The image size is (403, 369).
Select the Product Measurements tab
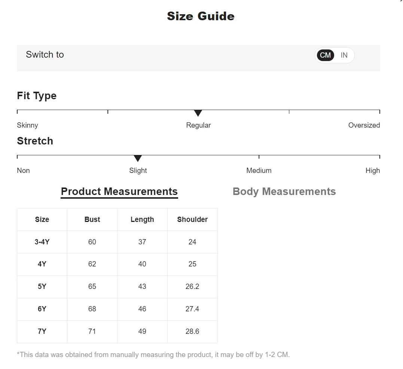click(119, 192)
